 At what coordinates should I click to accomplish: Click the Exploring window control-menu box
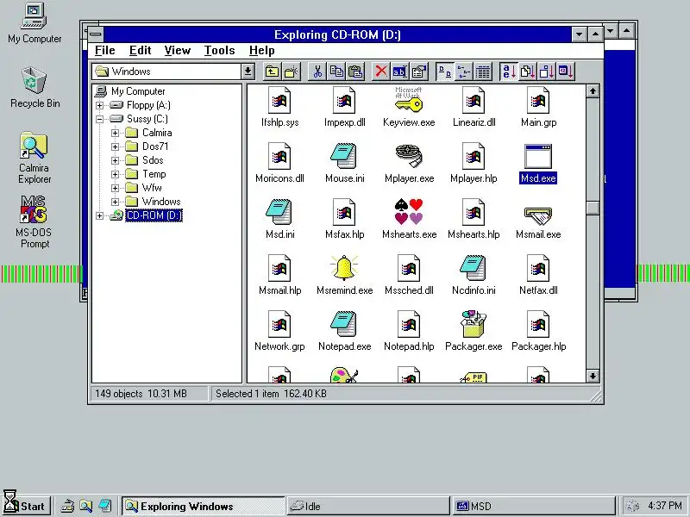pos(96,34)
